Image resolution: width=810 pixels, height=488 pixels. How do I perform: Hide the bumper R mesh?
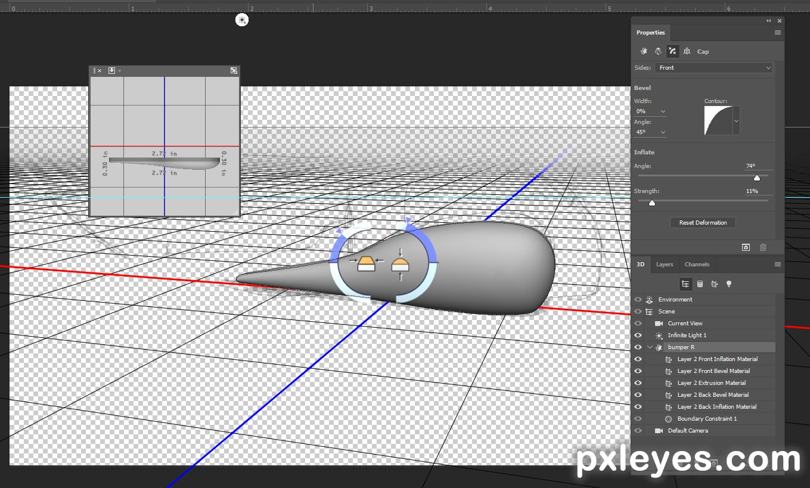point(638,347)
